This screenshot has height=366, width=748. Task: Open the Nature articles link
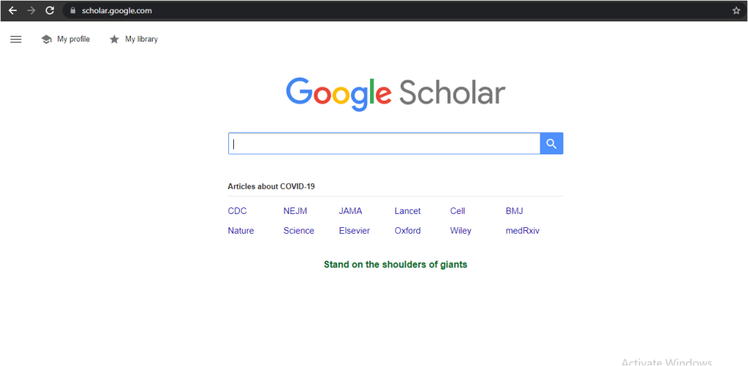tap(241, 231)
